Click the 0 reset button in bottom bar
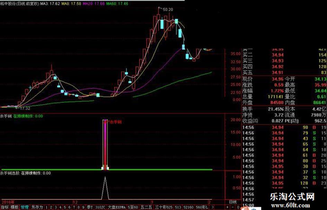This screenshot has height=210, width=327. [x=238, y=207]
